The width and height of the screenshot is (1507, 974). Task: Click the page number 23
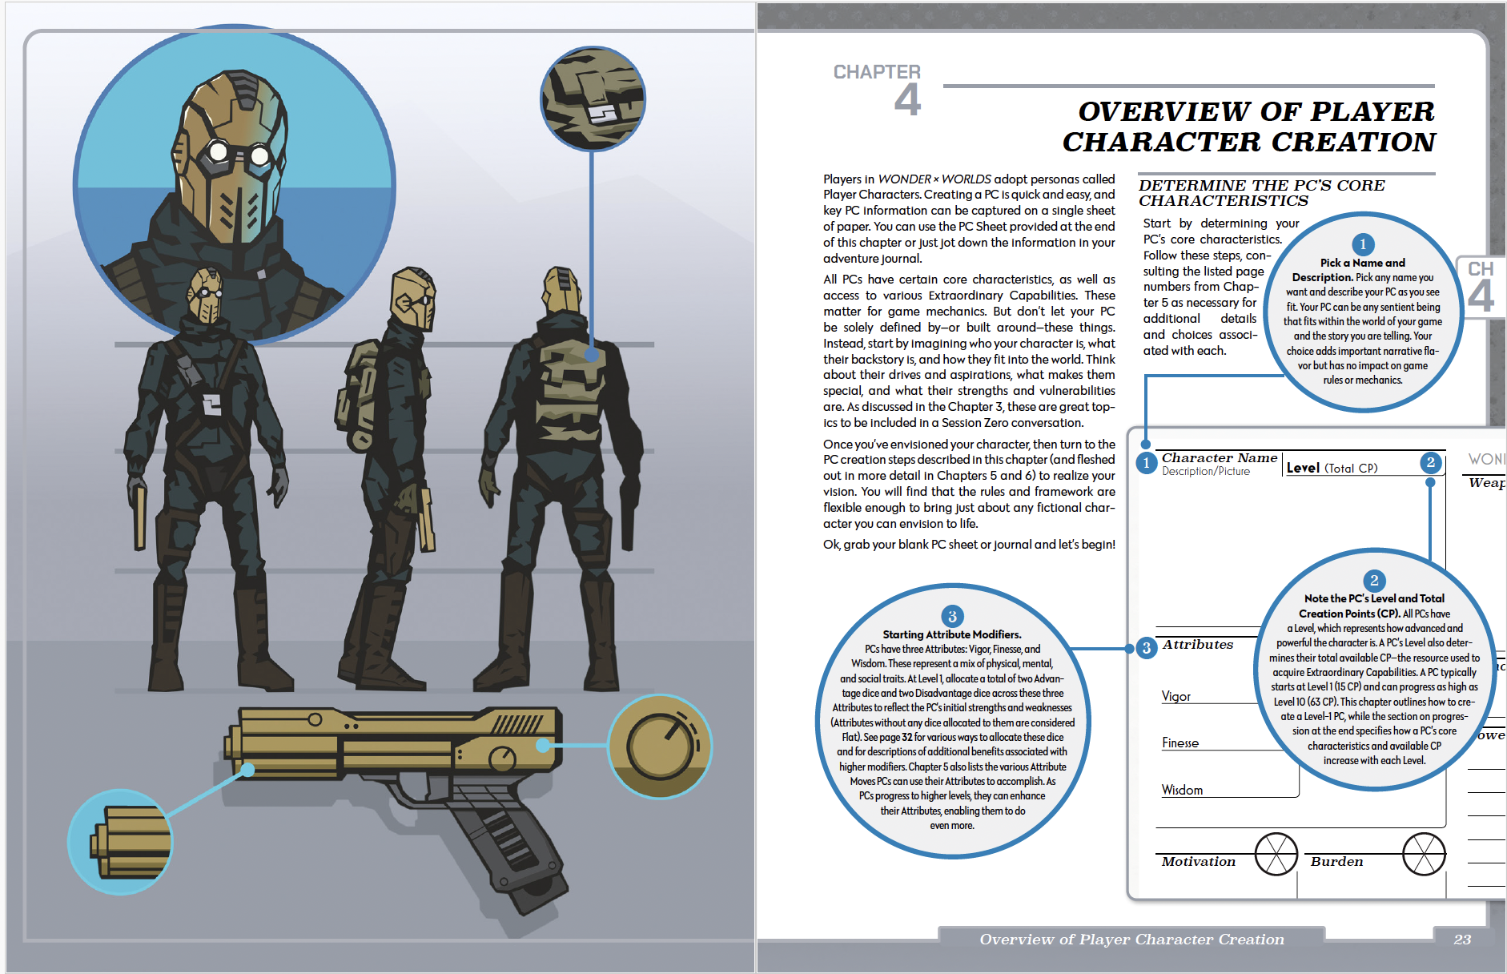(x=1462, y=940)
